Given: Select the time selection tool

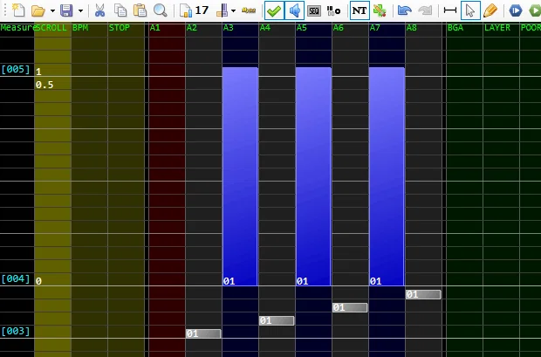Looking at the screenshot, I should [x=450, y=10].
